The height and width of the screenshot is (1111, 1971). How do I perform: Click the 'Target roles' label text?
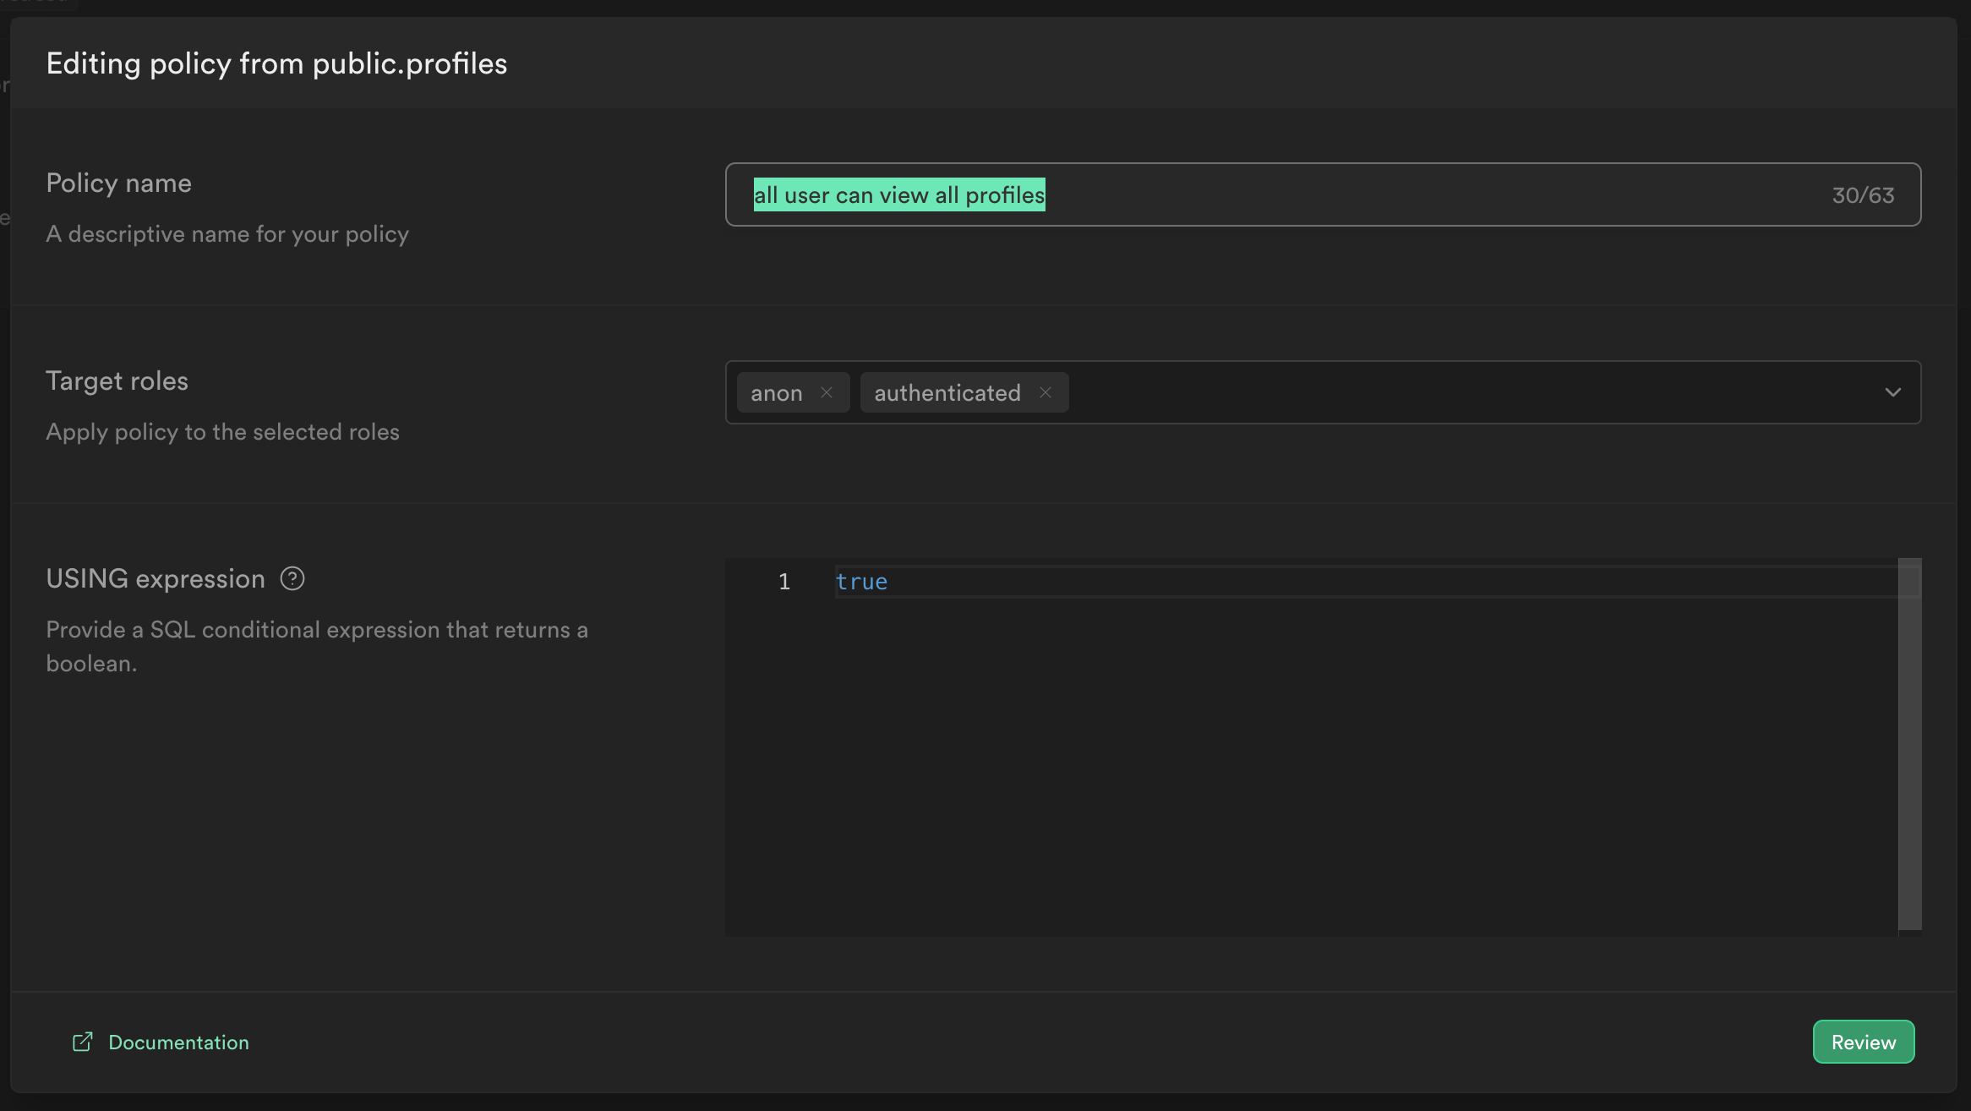[117, 381]
